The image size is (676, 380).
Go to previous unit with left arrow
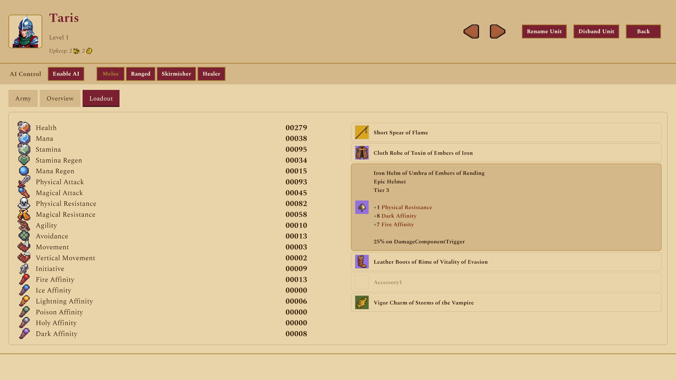471,31
